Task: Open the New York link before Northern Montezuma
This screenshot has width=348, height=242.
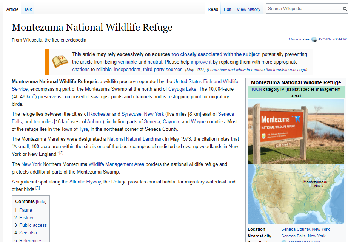Action: coord(31,164)
